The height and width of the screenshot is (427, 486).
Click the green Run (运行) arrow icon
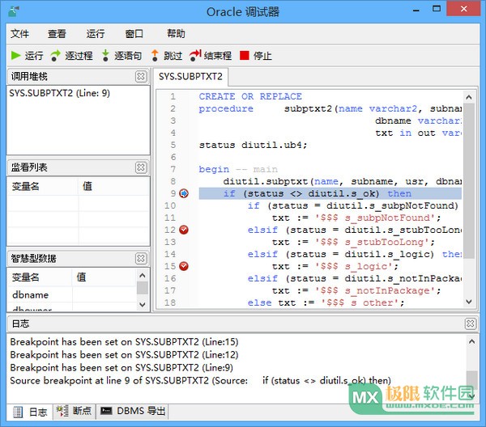tap(15, 56)
